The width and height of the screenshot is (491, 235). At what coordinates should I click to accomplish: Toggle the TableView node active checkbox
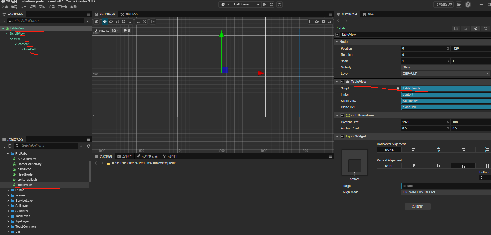click(x=337, y=35)
